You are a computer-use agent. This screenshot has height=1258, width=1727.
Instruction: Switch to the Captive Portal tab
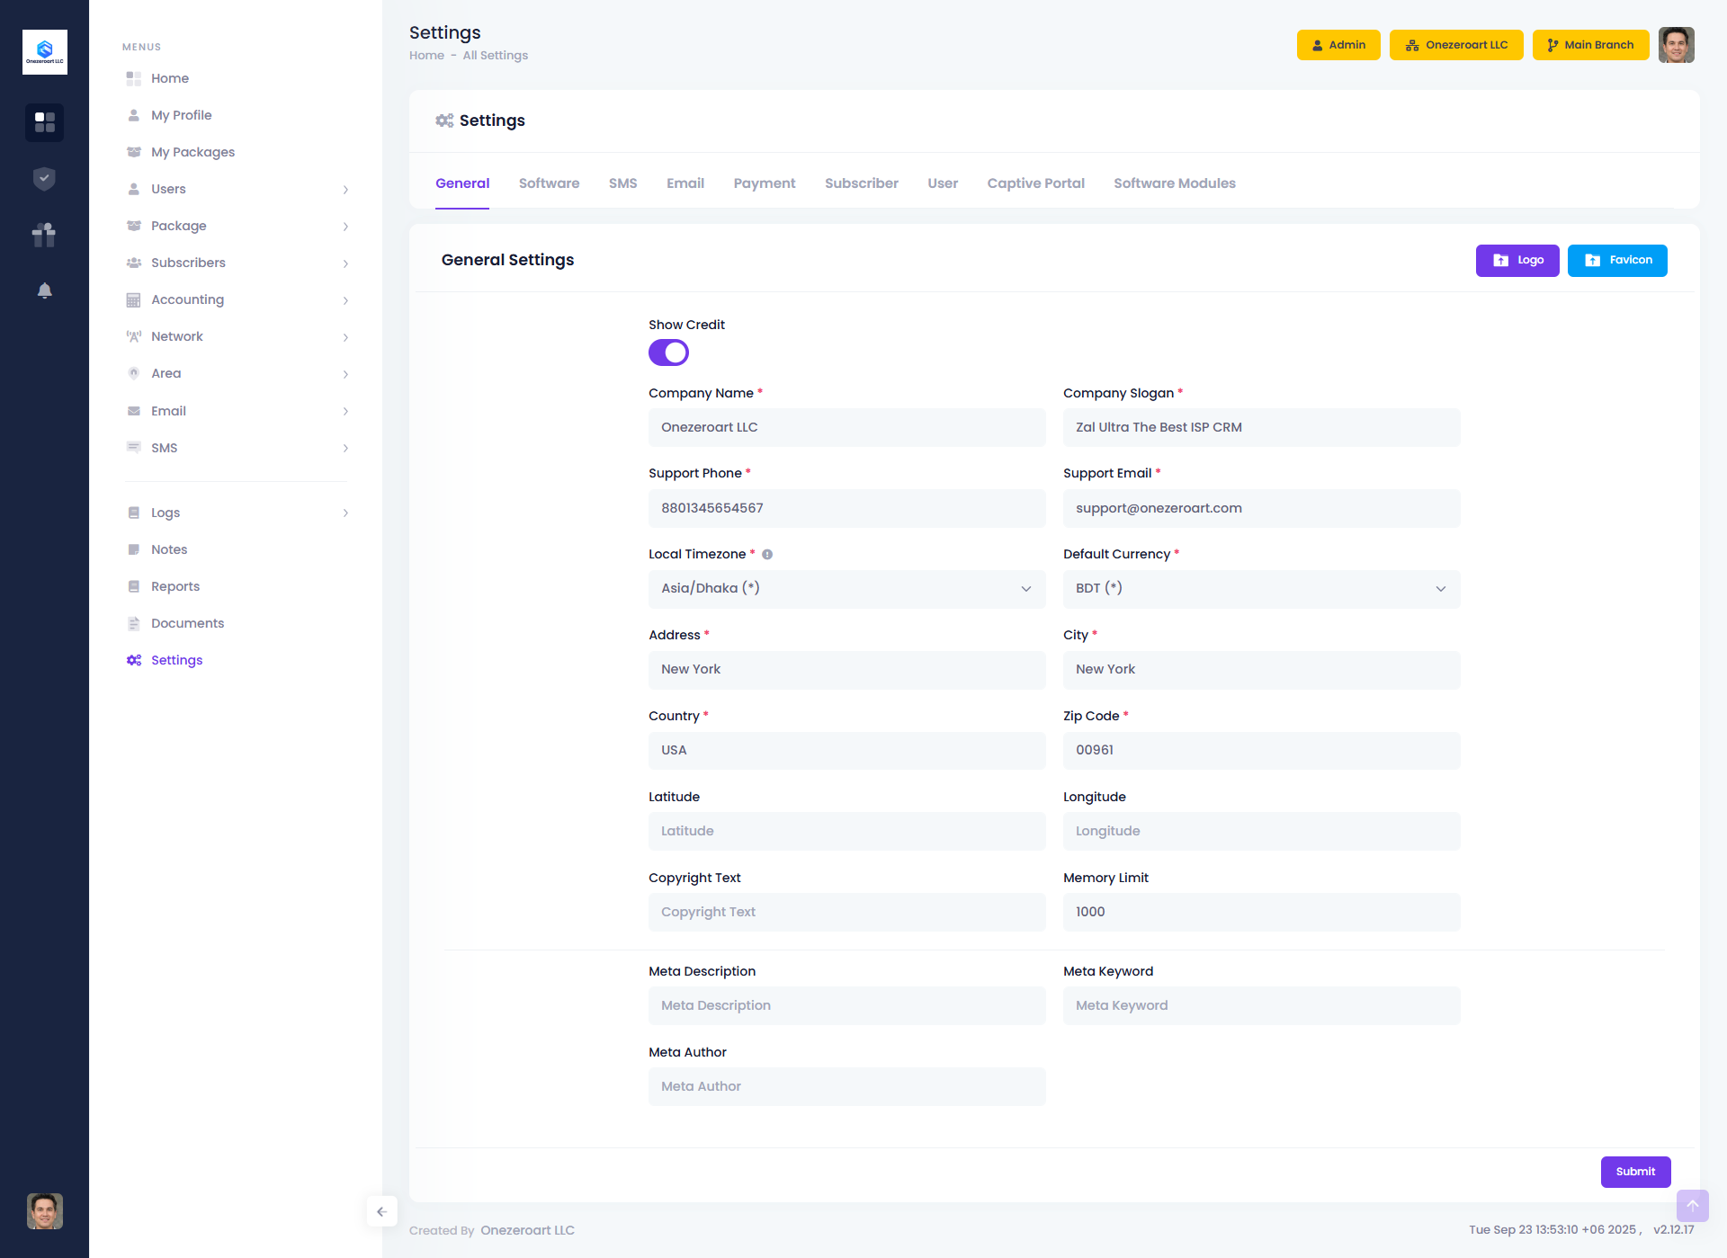[x=1035, y=183]
